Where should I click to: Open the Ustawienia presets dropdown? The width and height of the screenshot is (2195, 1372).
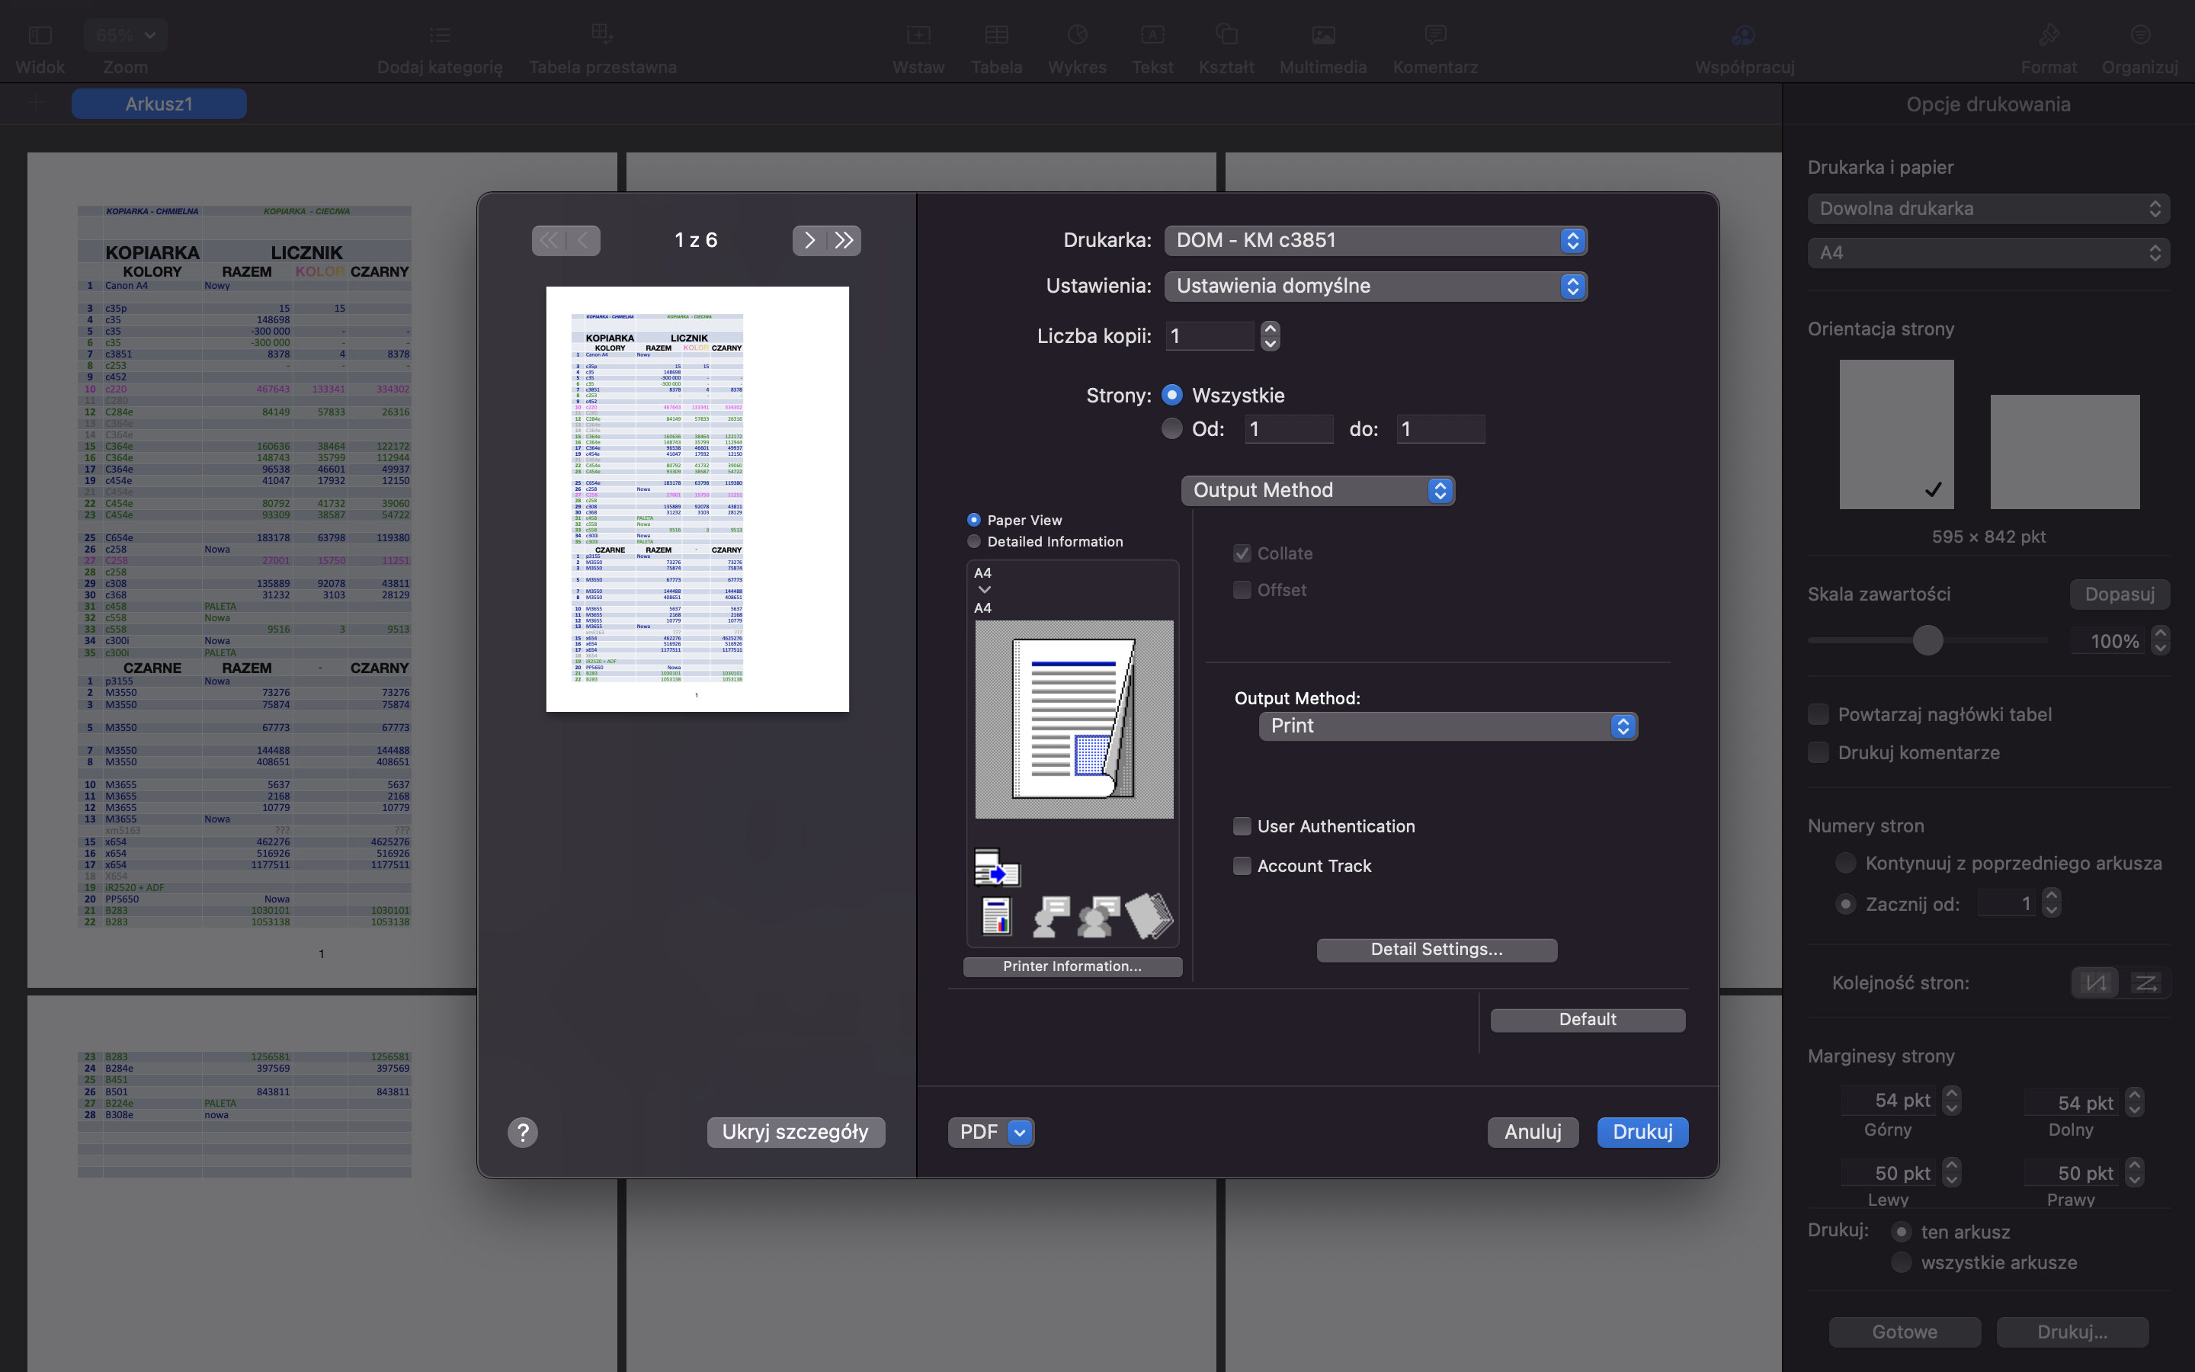tap(1375, 286)
